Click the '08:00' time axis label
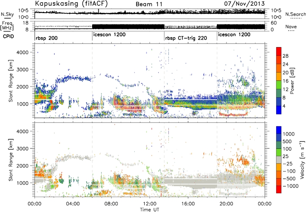This screenshot has width=306, height=212. [111, 204]
